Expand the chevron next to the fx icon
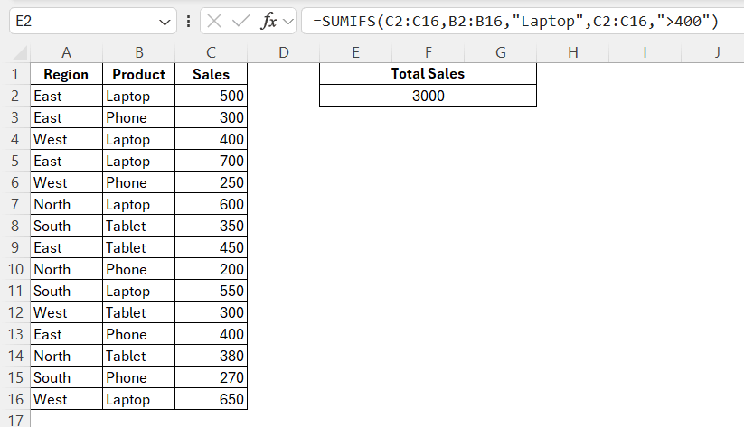The width and height of the screenshot is (744, 427). click(289, 22)
